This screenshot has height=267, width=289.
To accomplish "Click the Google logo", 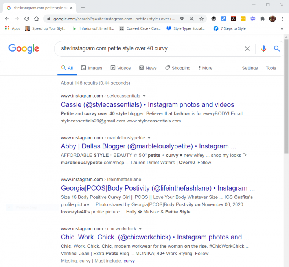I will (24, 48).
